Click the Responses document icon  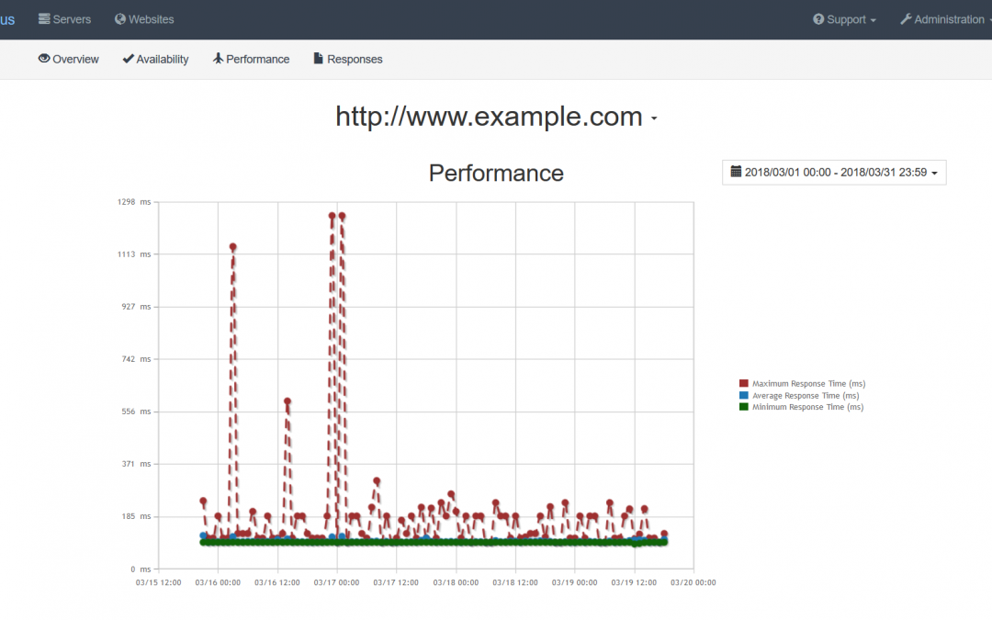319,59
